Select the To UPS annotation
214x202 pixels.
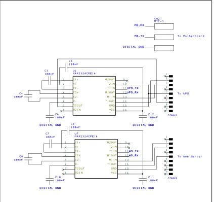183,93
